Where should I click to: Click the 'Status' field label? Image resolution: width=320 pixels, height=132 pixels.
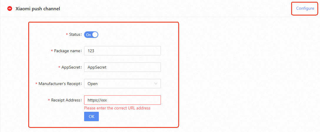75,34
